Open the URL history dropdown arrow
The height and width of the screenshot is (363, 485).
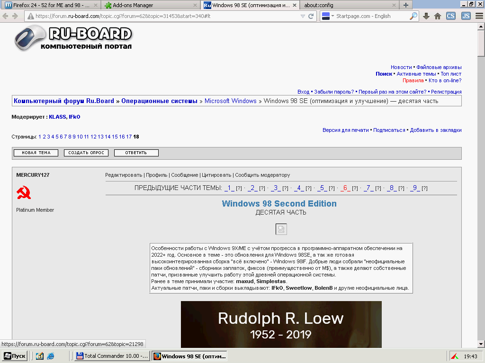click(303, 17)
